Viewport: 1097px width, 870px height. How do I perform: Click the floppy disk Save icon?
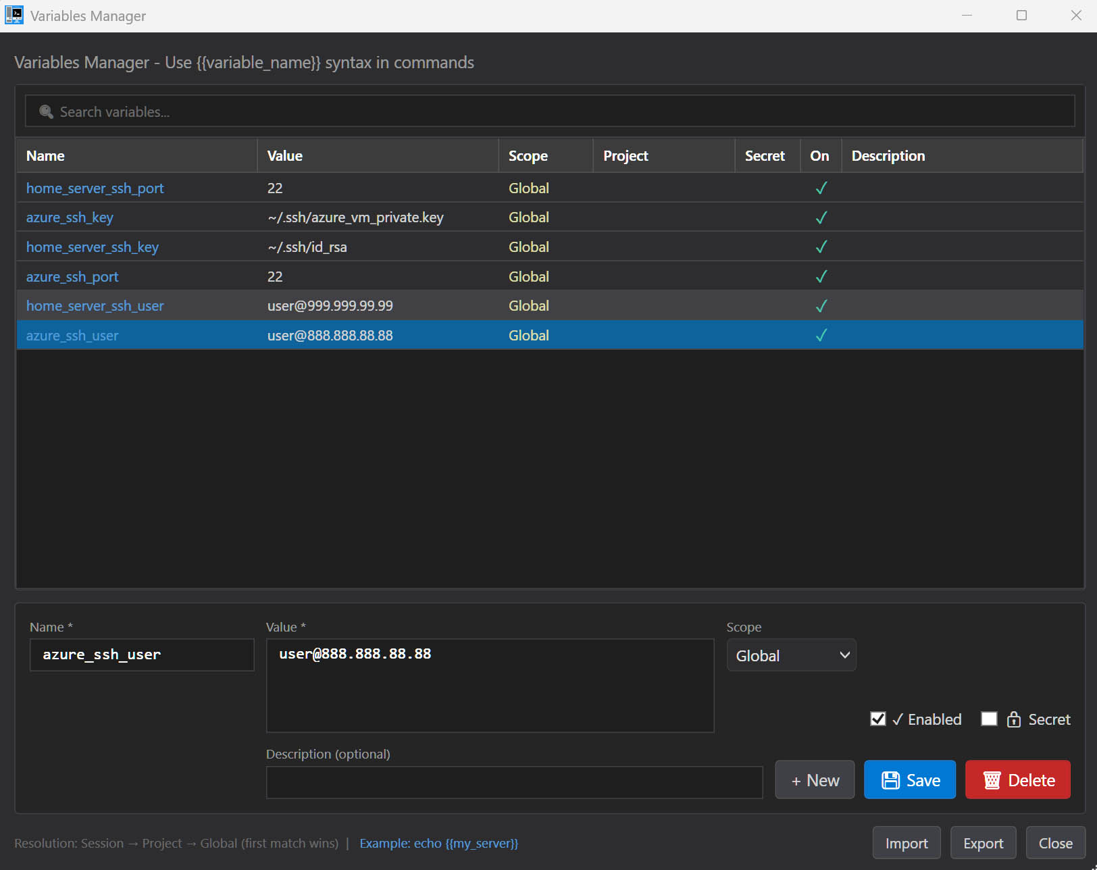(891, 779)
